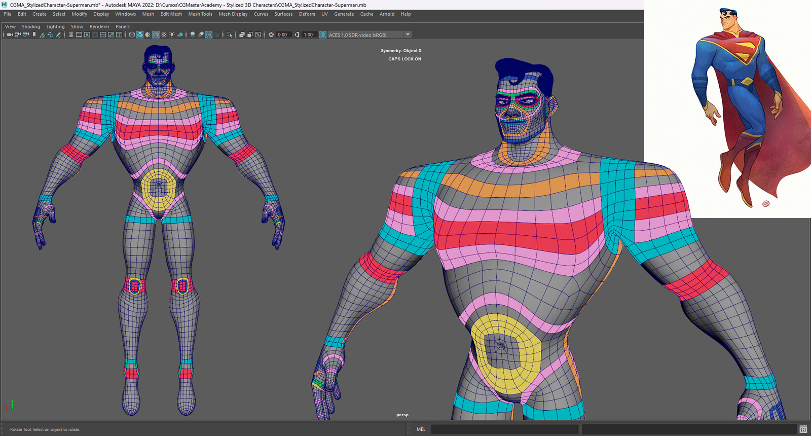Open the panel Renderer menu
The height and width of the screenshot is (436, 811).
[99, 27]
